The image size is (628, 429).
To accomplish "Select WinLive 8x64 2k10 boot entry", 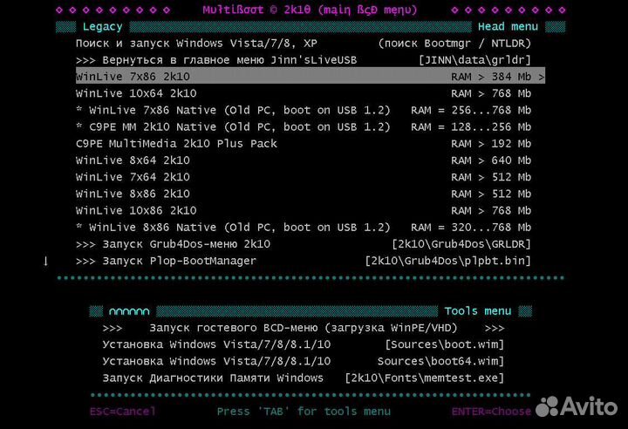I will tap(304, 160).
